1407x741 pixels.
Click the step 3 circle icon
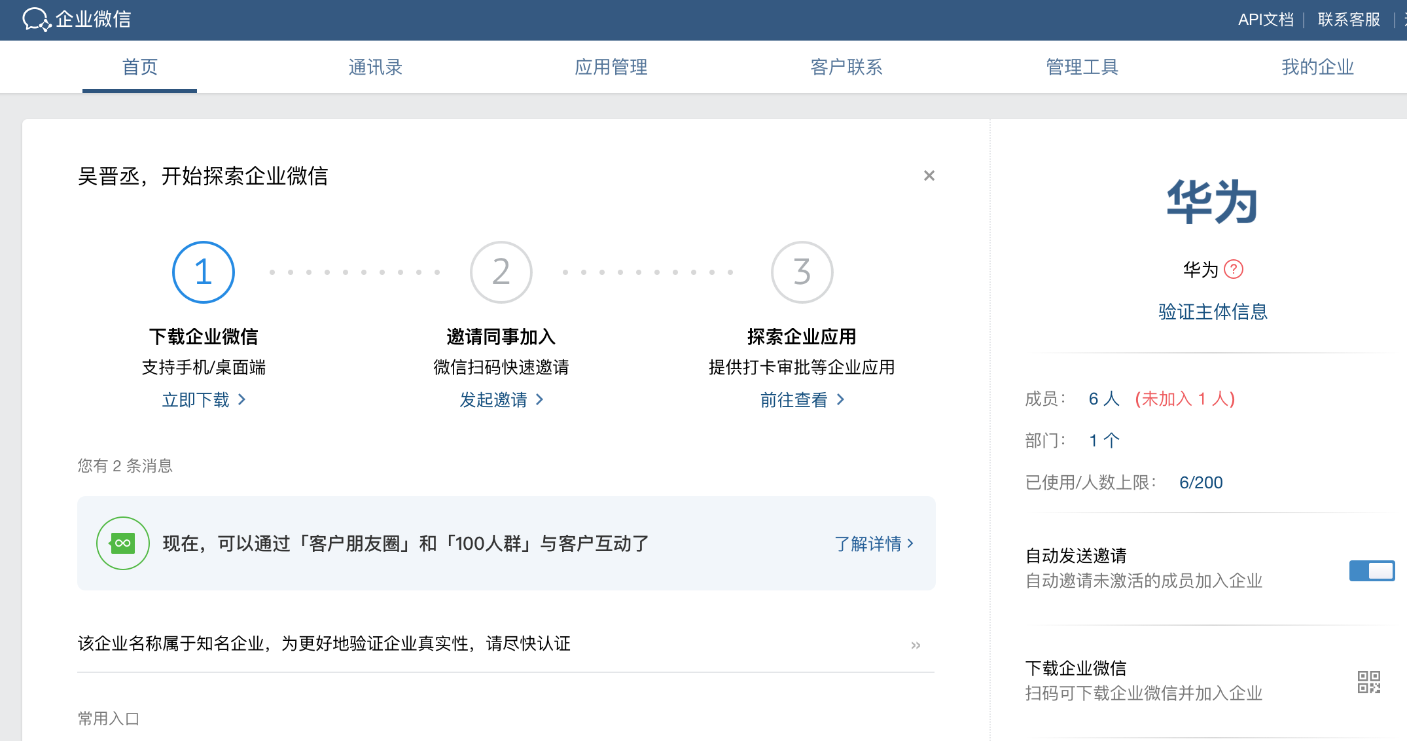click(802, 272)
